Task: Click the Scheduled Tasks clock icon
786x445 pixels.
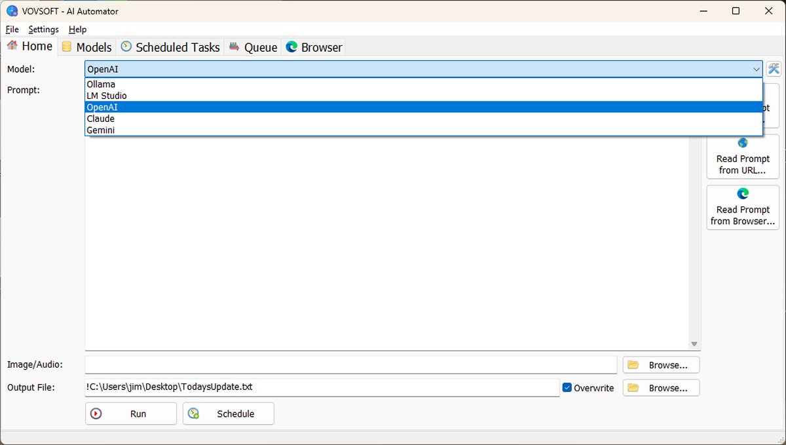Action: (x=126, y=47)
